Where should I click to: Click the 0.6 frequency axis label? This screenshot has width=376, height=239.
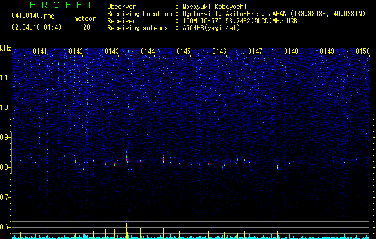pos(5,227)
